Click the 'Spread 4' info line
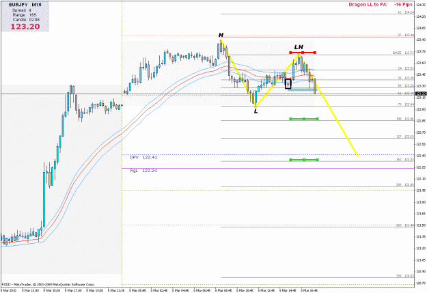 [x=22, y=10]
